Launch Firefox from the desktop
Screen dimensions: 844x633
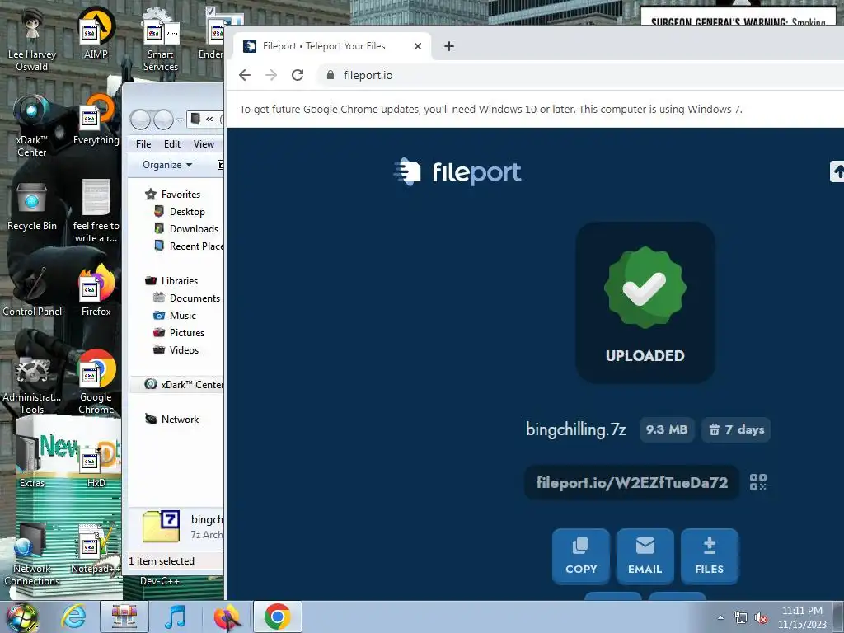[x=96, y=291]
